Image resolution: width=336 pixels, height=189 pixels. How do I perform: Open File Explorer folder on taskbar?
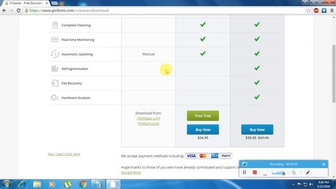37,184
